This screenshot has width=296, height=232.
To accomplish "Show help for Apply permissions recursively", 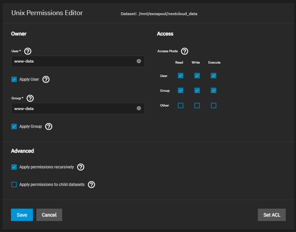I will coord(81,167).
